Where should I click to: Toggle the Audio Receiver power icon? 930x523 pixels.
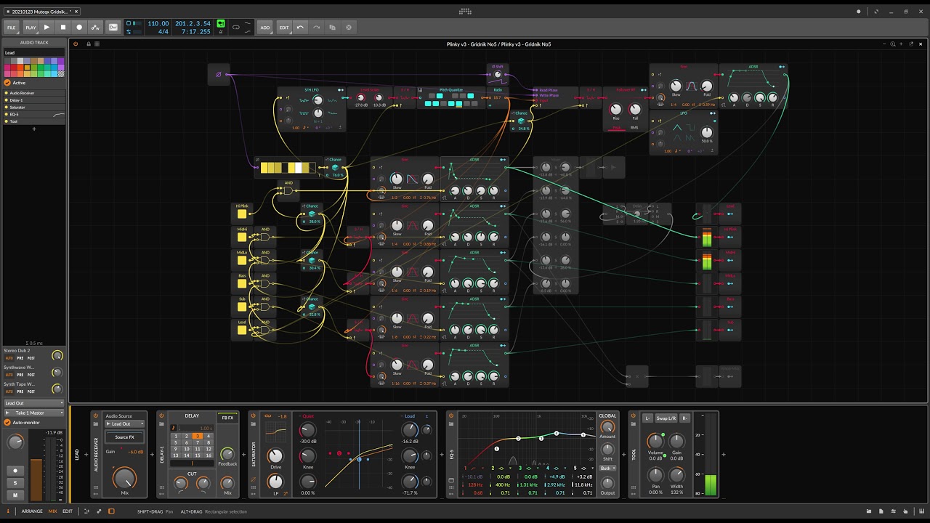pyautogui.click(x=95, y=415)
